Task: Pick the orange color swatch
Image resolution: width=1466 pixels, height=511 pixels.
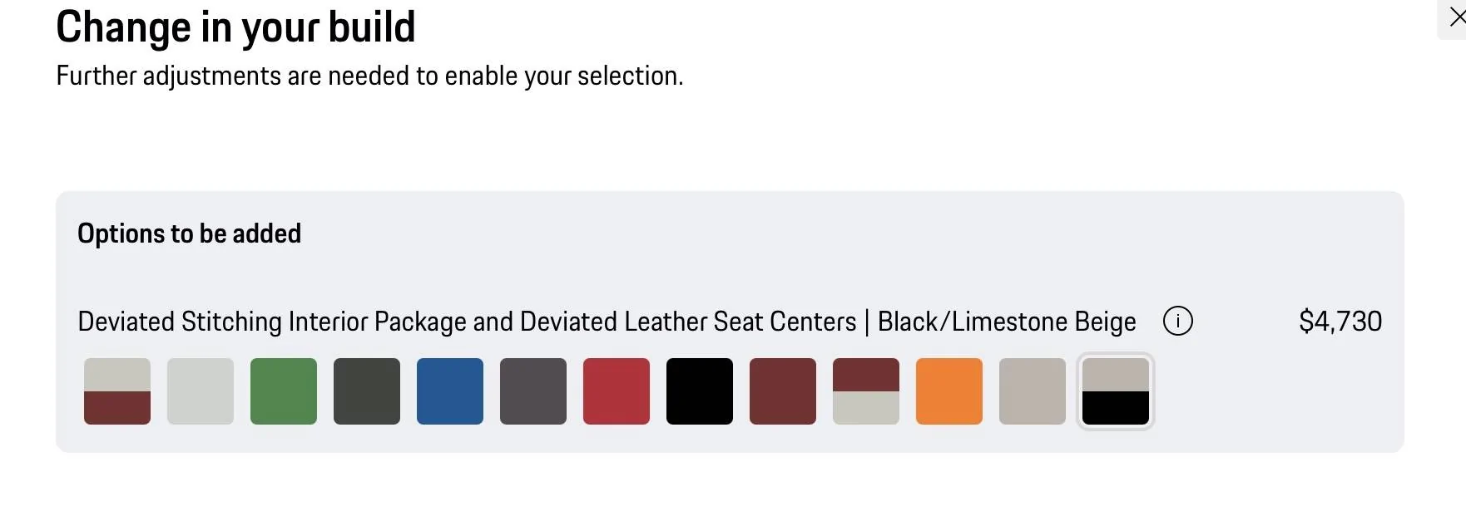Action: pyautogui.click(x=949, y=391)
